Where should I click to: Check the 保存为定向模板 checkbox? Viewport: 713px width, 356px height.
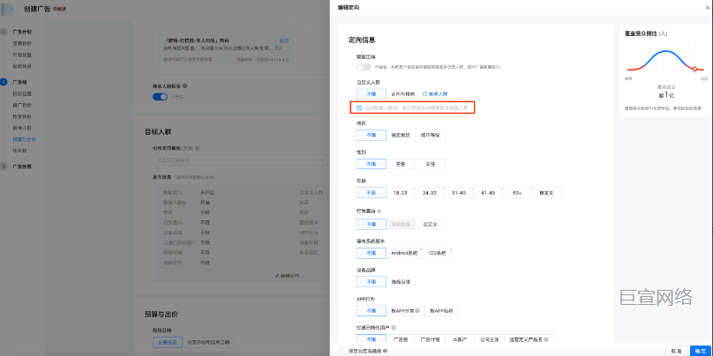(343, 351)
